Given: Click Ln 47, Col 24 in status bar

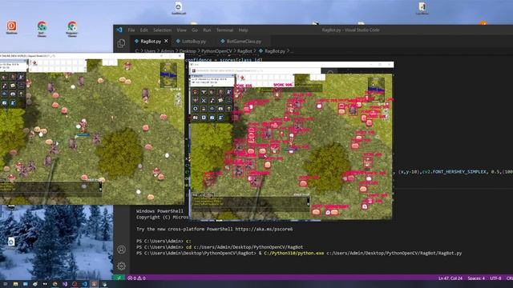Looking at the screenshot, I should pos(450,278).
